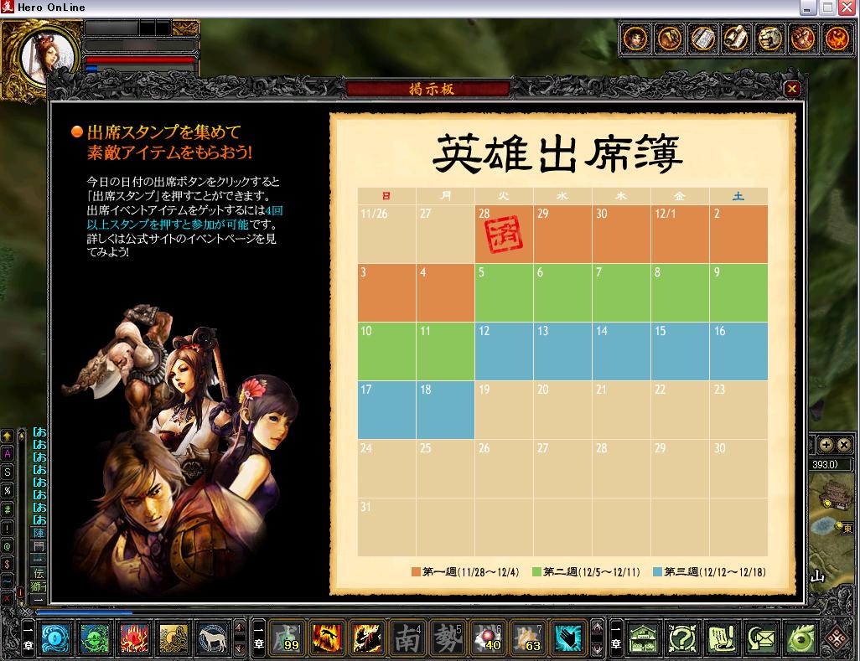Click the calendar cell for day 12
Viewport: 860px width, 661px height.
click(x=504, y=351)
